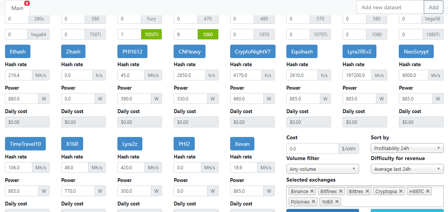
Task: Click the Cost per kWh input
Action: coord(312,149)
